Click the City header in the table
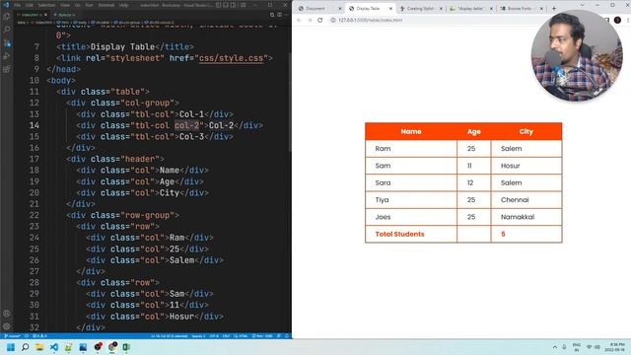The height and width of the screenshot is (355, 631). coord(526,131)
